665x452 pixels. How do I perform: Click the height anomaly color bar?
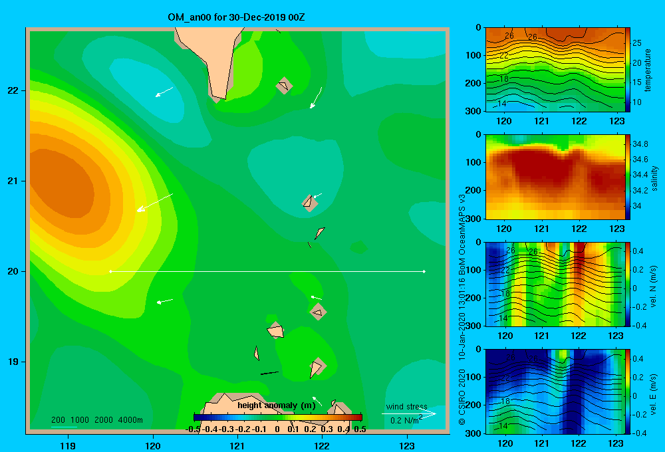278,417
